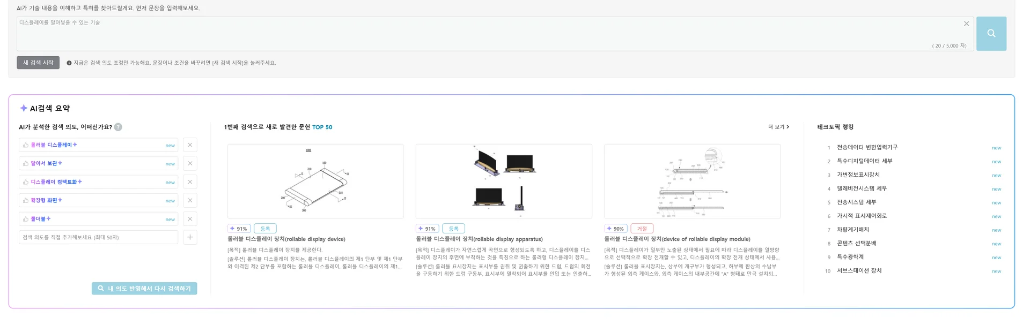Viewport: 1030px width, 325px height.
Task: Click the main technology description text area
Action: click(x=483, y=34)
